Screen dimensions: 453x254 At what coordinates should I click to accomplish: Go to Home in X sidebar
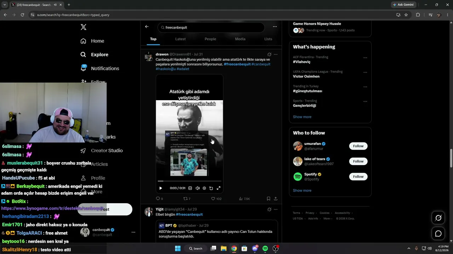click(92, 41)
